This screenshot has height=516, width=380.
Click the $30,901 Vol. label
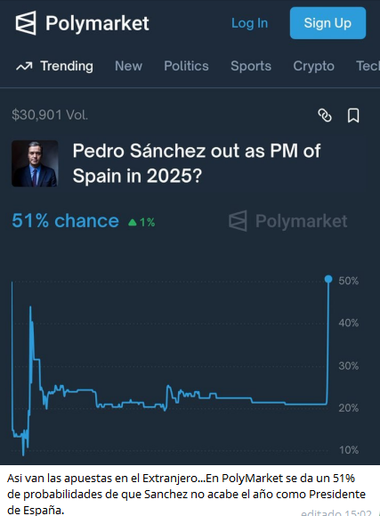[x=50, y=115]
